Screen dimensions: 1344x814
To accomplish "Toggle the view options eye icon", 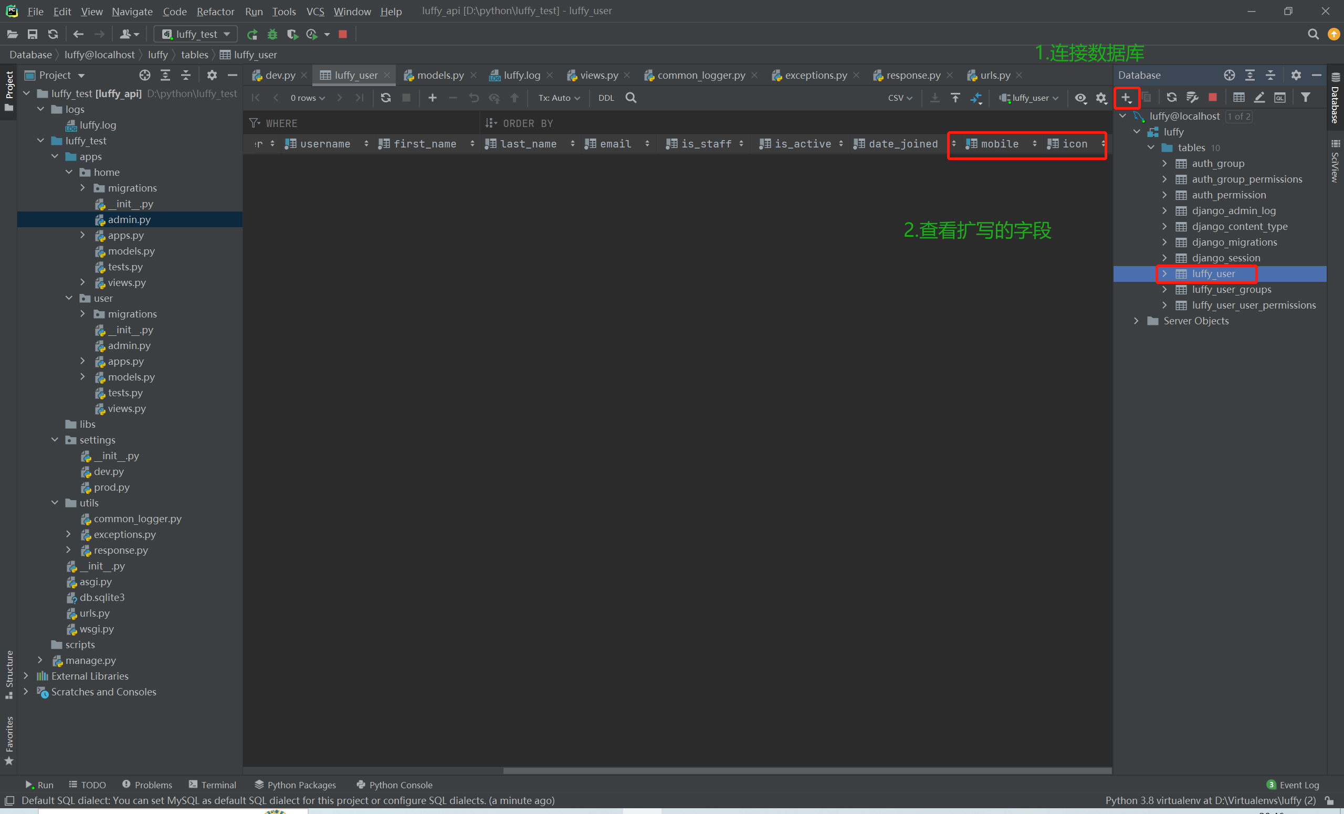I will pos(1079,98).
